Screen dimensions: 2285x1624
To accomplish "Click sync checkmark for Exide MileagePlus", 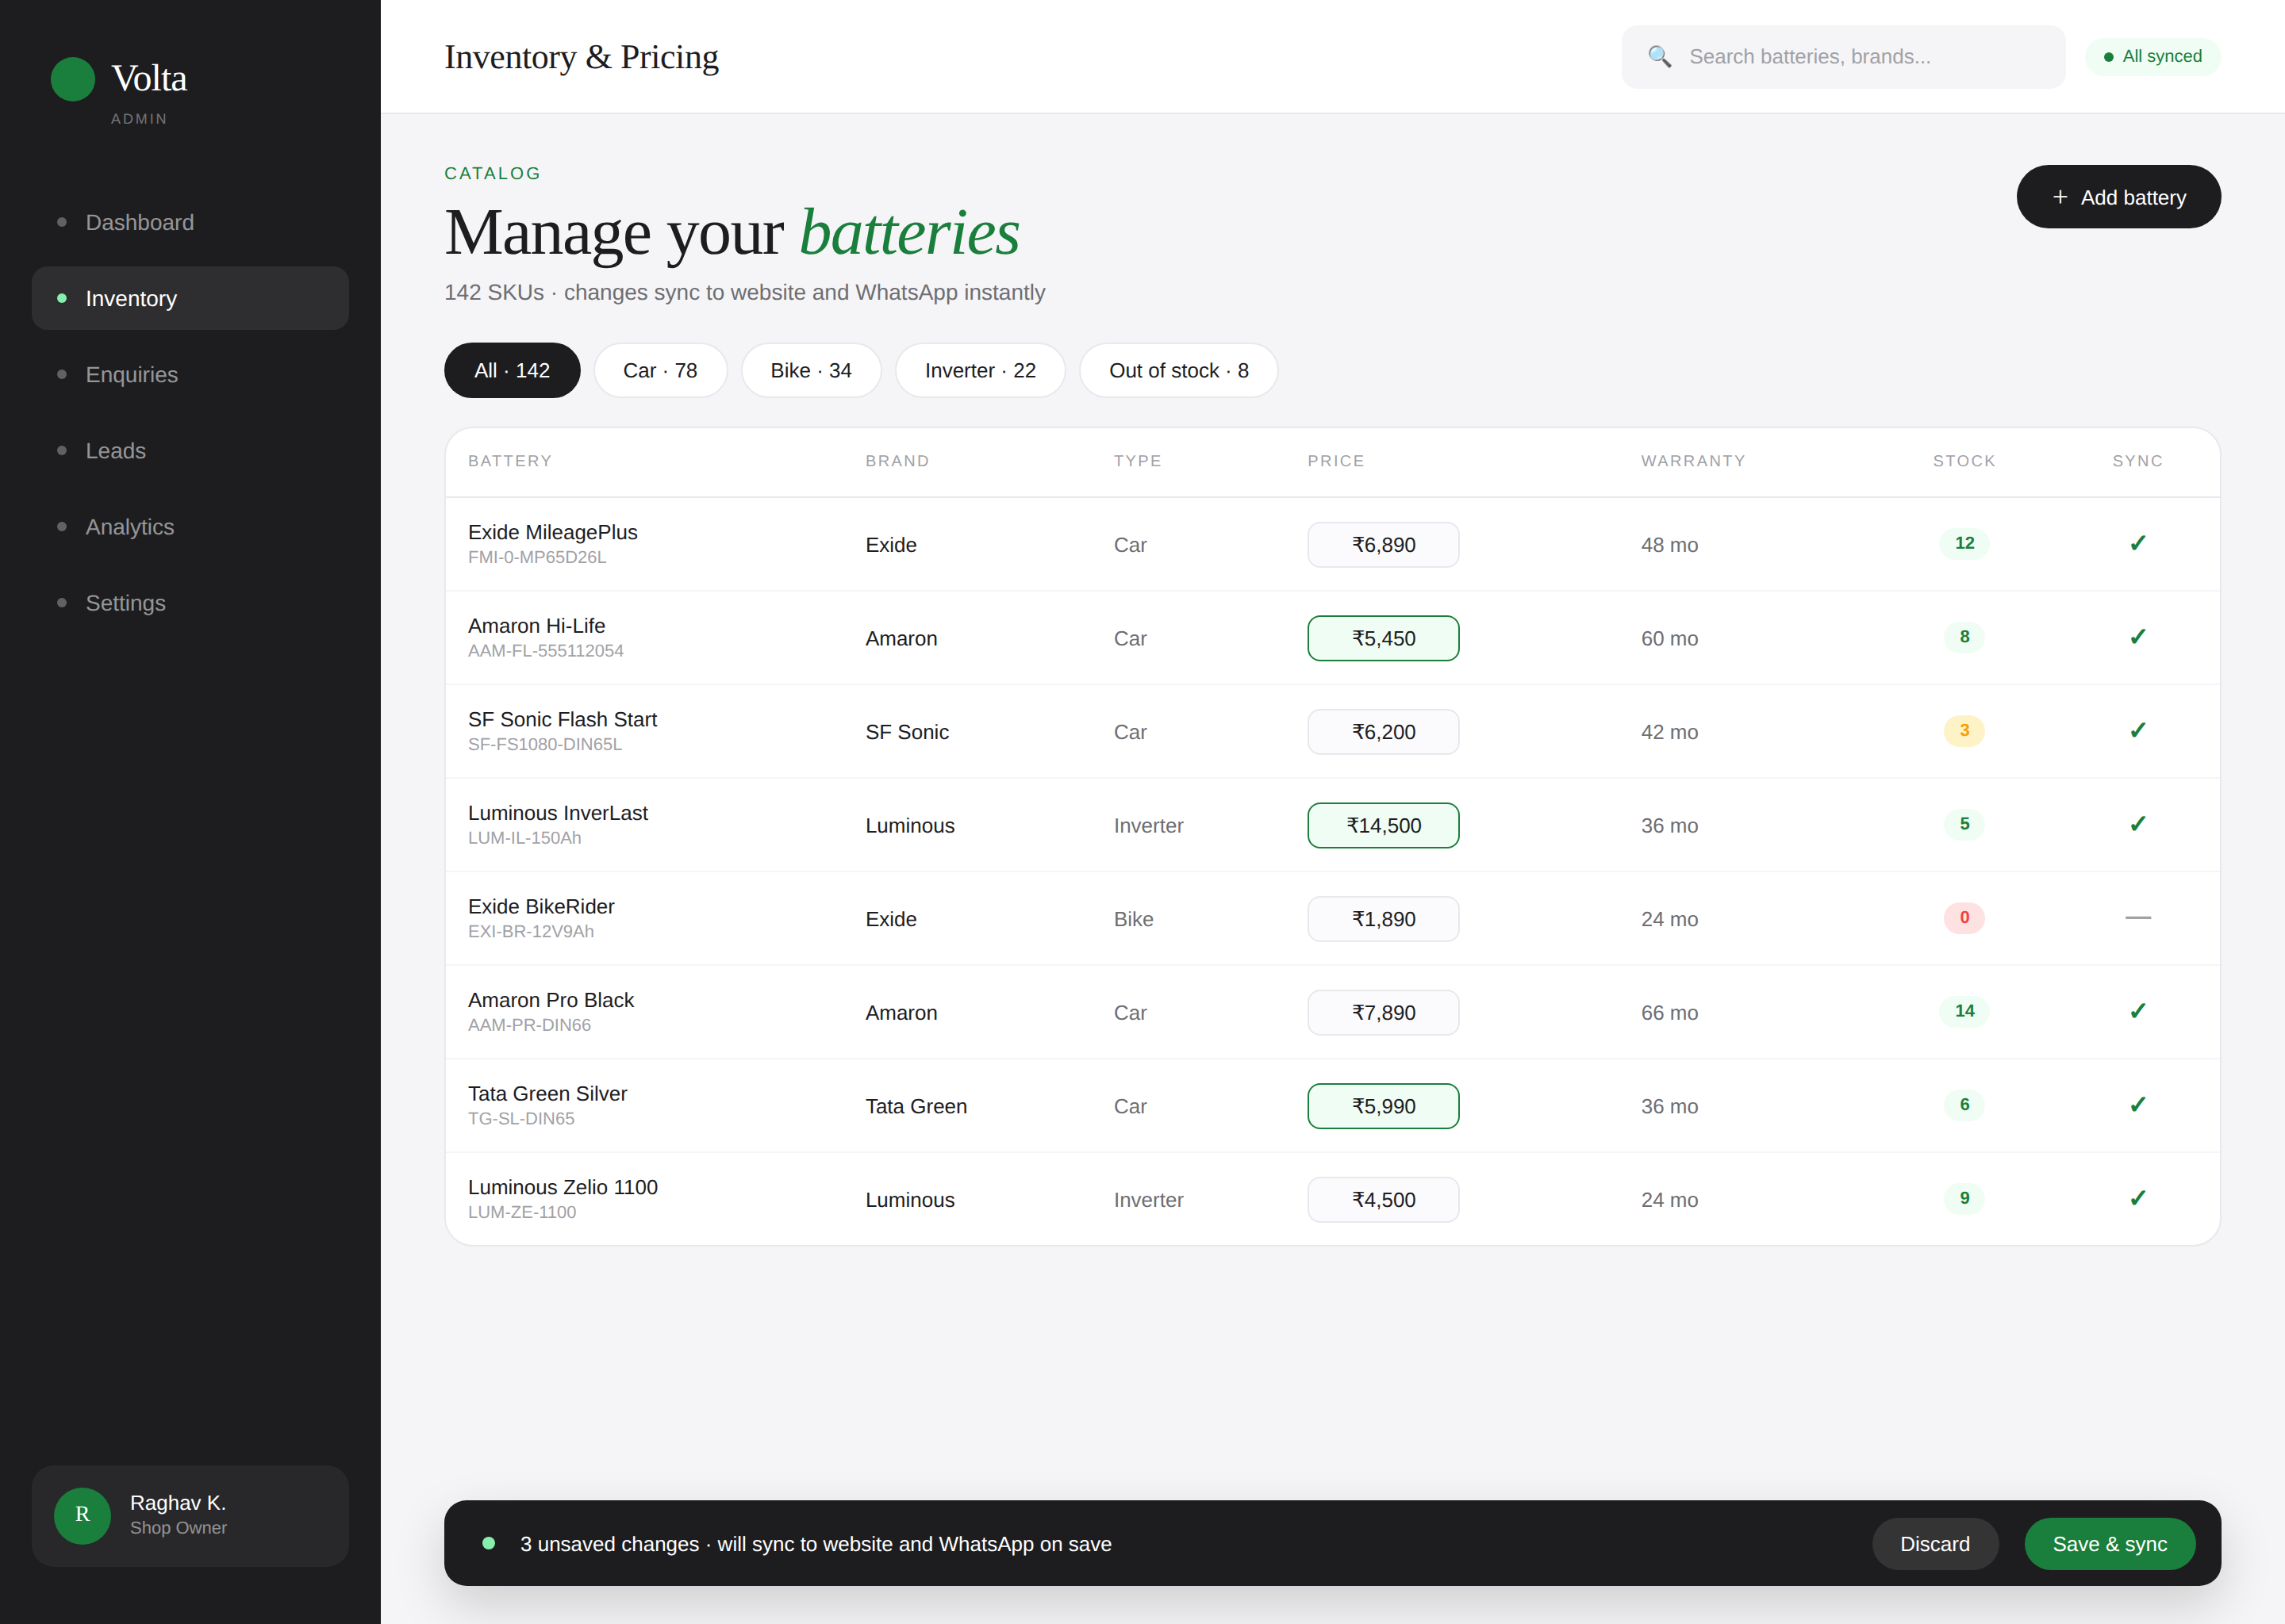I will tap(2138, 544).
